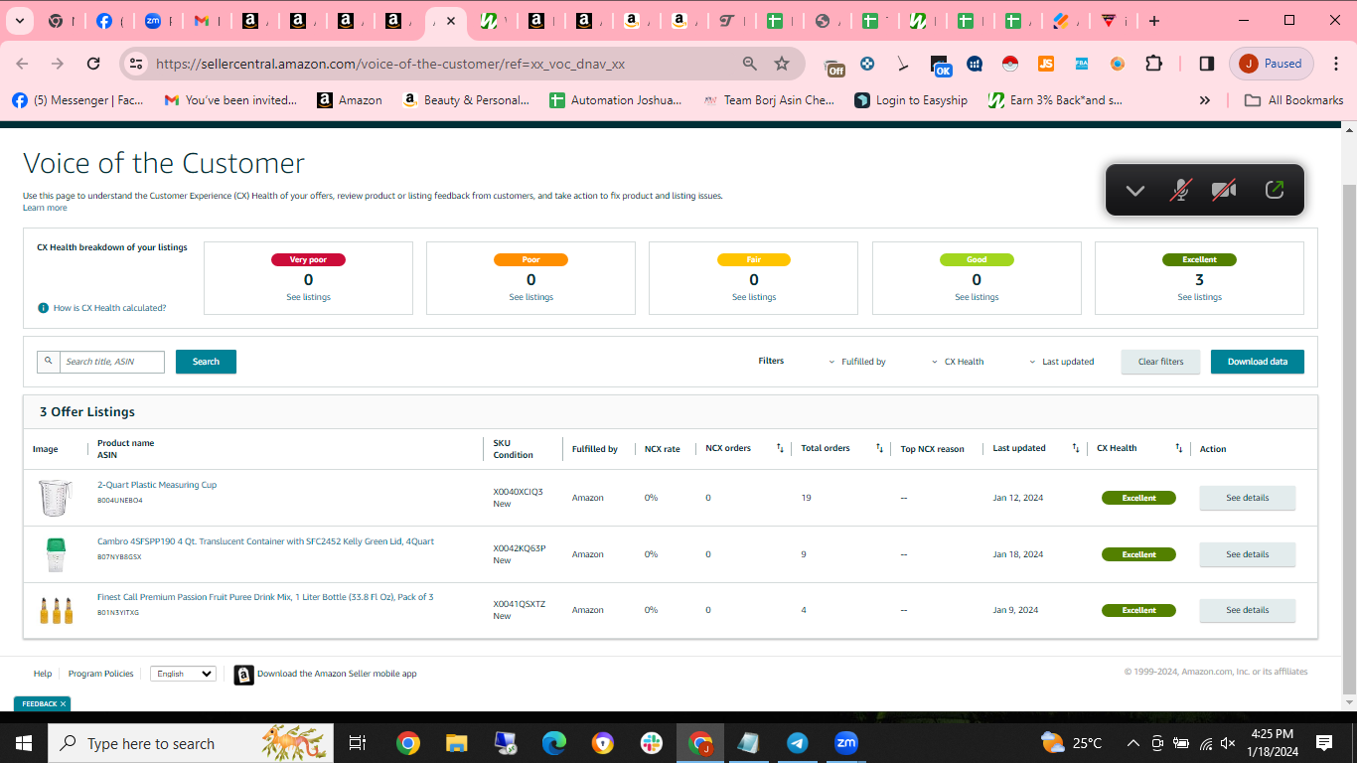This screenshot has width=1357, height=763.
Task: Sort the table by CX Health
Action: pyautogui.click(x=1179, y=448)
